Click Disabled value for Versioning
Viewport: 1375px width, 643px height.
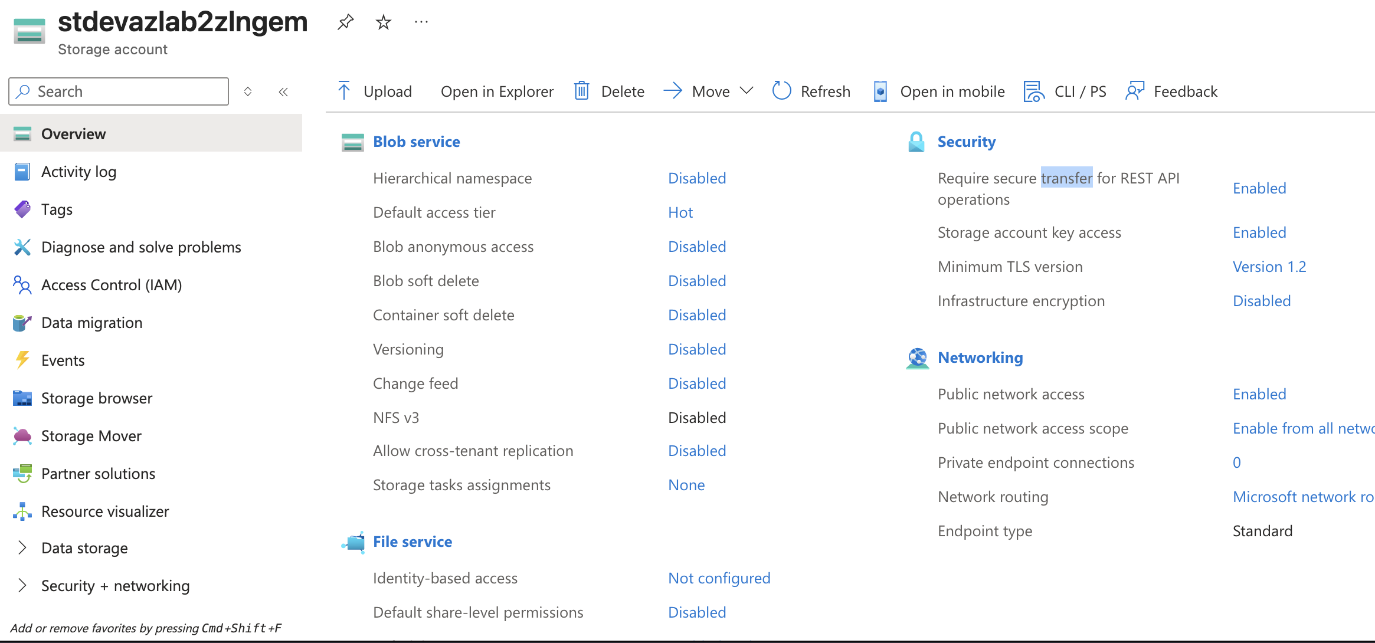click(x=697, y=349)
